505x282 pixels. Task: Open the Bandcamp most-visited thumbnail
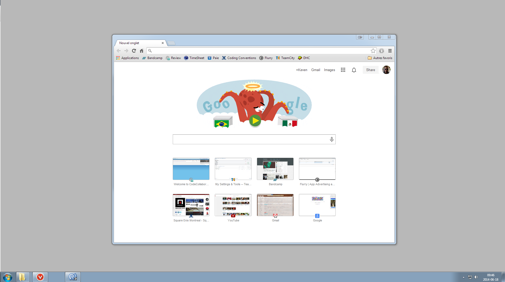(275, 169)
